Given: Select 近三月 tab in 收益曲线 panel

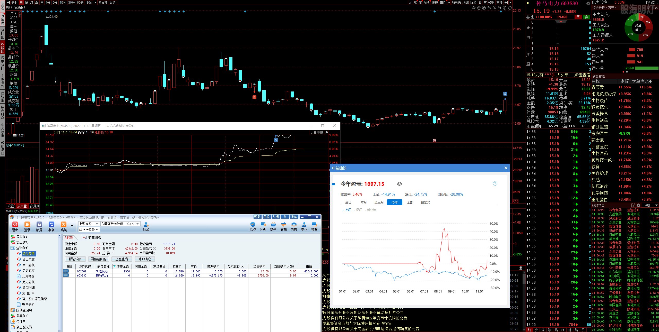Looking at the screenshot, I should pos(379,202).
